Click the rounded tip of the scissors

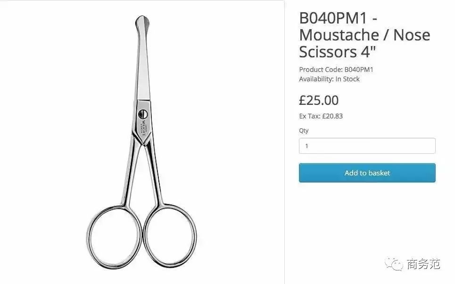[x=142, y=23]
